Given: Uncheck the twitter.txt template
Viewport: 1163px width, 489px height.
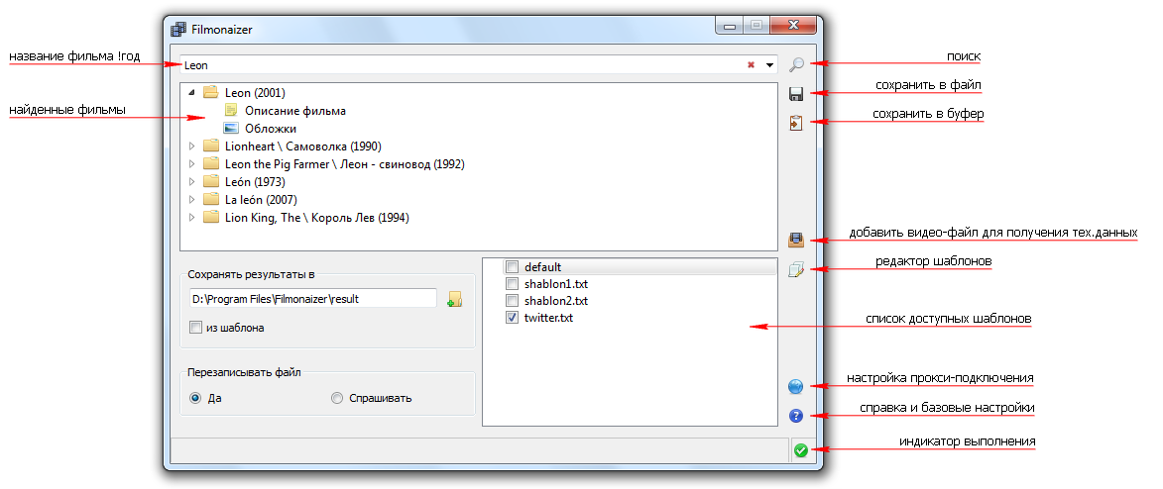Looking at the screenshot, I should click(512, 318).
